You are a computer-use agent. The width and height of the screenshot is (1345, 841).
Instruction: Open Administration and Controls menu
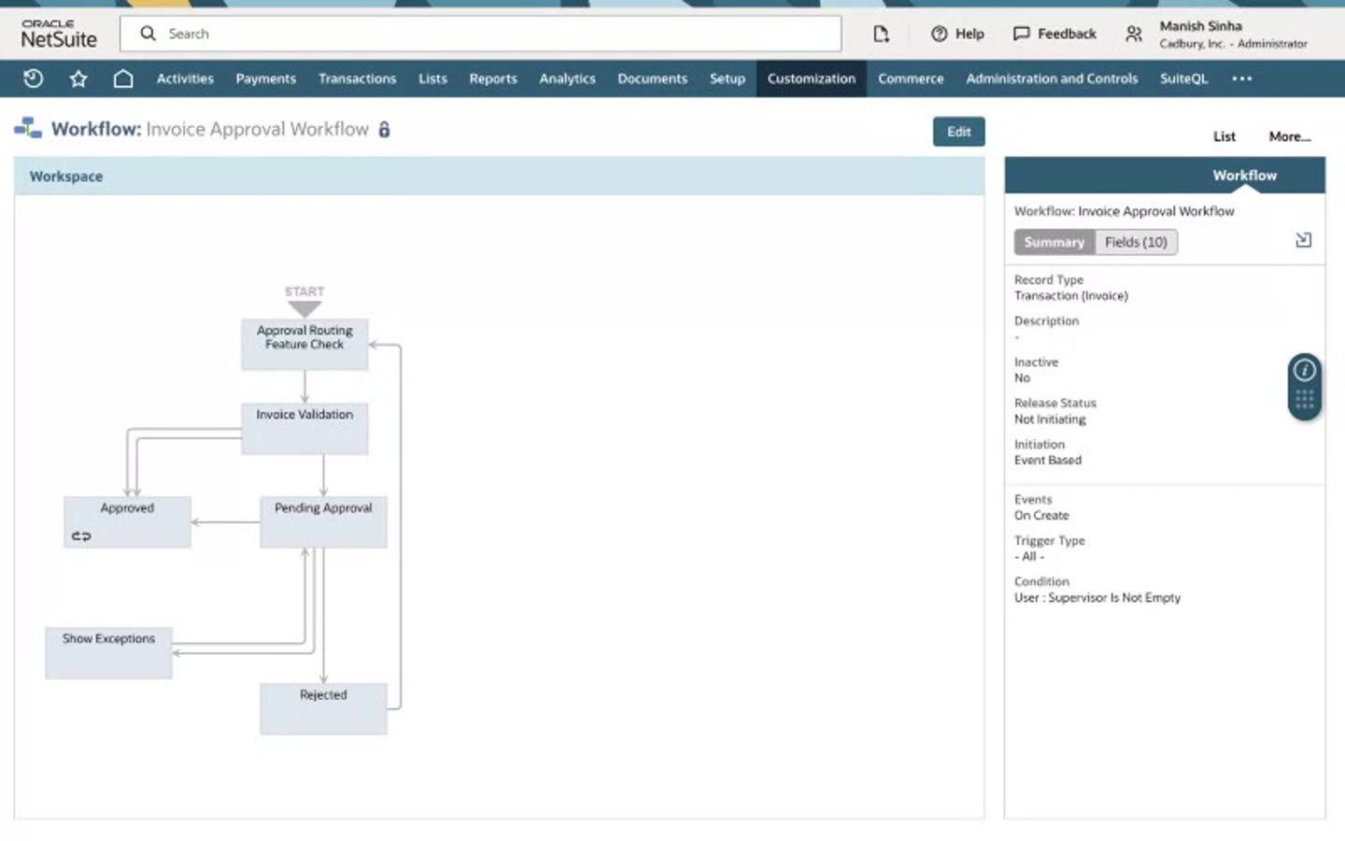pos(1052,78)
